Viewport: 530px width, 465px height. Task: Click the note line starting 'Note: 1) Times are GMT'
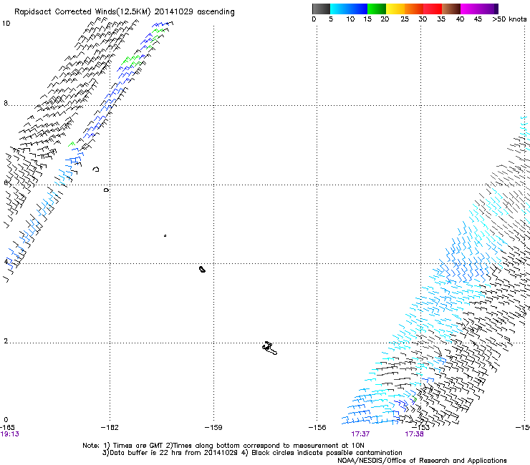223,446
